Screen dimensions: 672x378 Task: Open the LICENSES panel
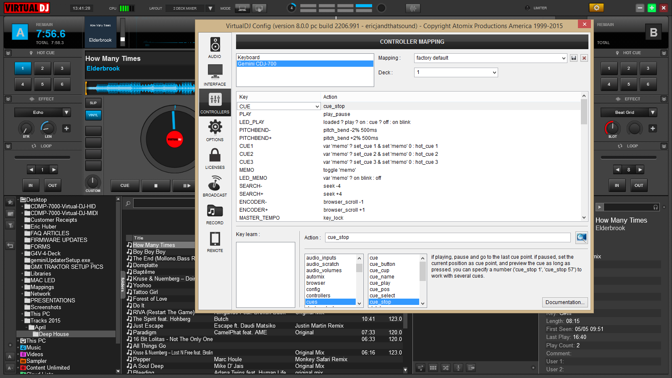(x=215, y=157)
